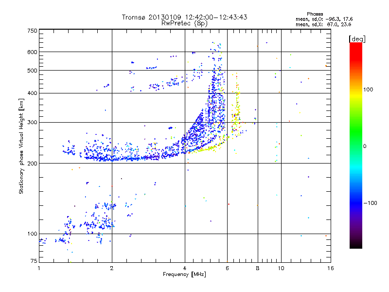389x292 pixels.
Task: Click the plot title 'Tromsø 20130109 12:42:00-12:43:43'
Action: (x=184, y=17)
